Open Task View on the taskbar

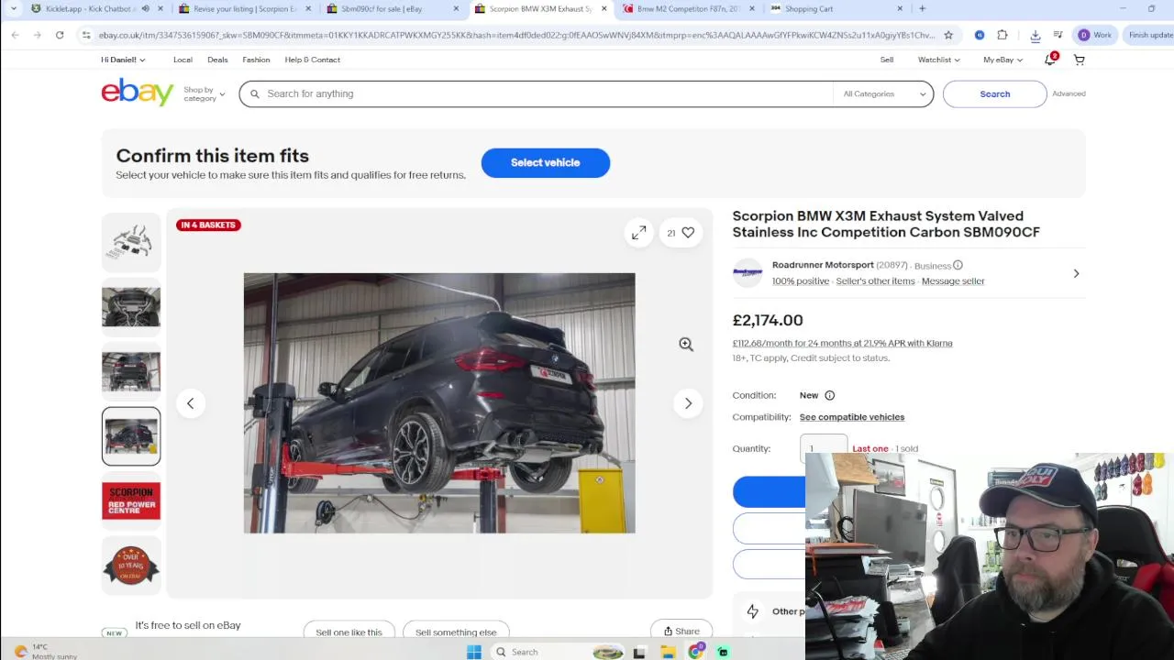pos(639,652)
